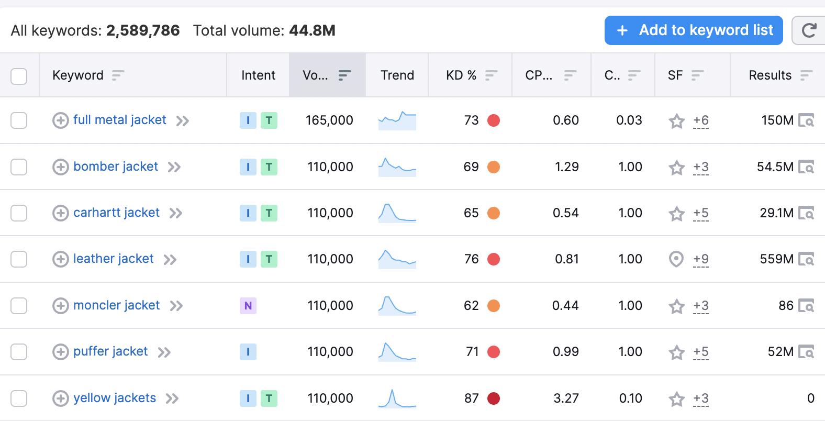Open the 'leather jacket' keyword link
Screen dimensions: 825x421
tap(114, 259)
